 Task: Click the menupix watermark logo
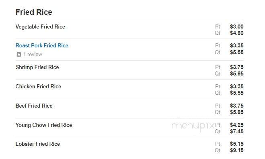pos(193,126)
